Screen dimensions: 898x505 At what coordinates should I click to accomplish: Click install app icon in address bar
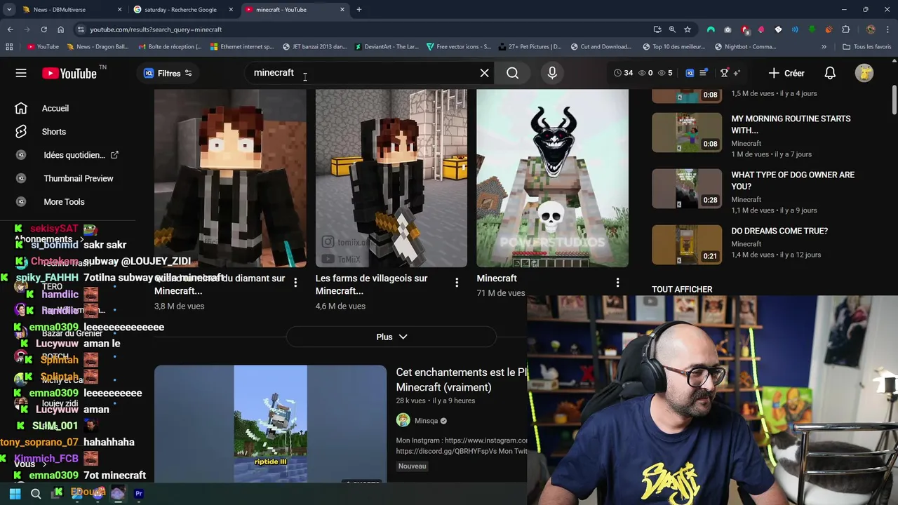[657, 29]
